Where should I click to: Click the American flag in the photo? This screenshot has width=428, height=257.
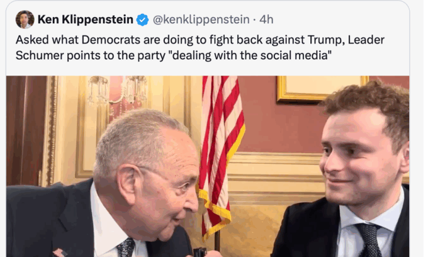coord(219,145)
